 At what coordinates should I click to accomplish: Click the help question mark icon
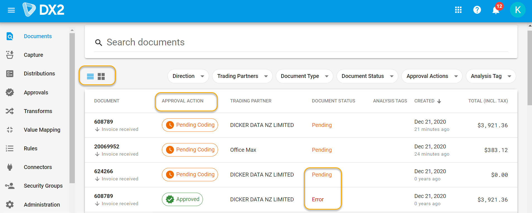[477, 10]
